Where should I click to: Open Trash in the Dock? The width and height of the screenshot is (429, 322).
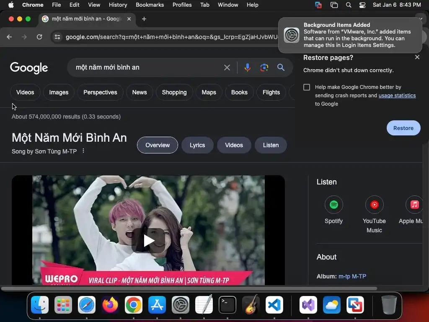tap(389, 305)
